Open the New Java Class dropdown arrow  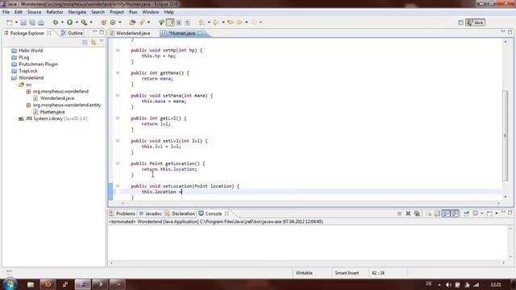pos(120,23)
